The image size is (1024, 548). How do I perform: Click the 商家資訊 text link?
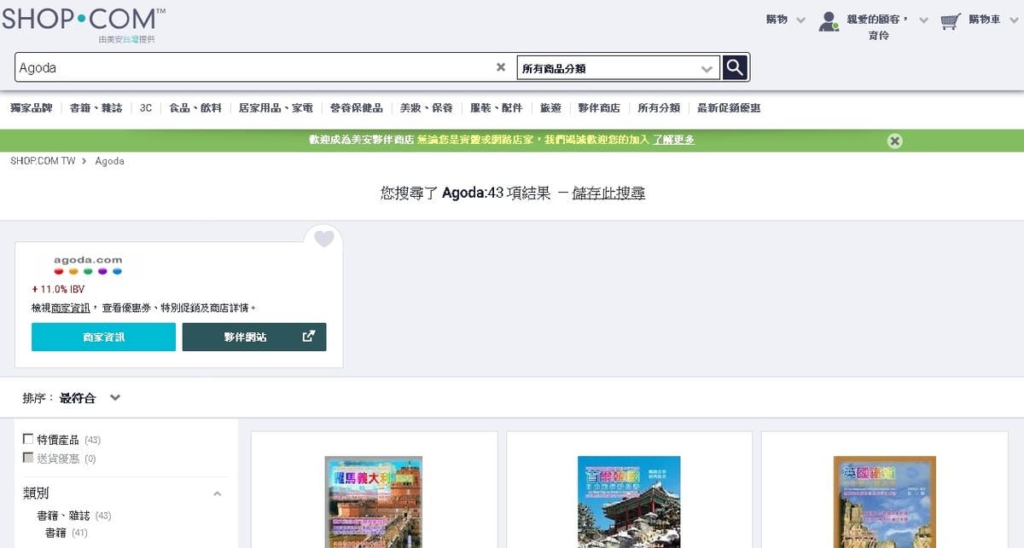71,308
